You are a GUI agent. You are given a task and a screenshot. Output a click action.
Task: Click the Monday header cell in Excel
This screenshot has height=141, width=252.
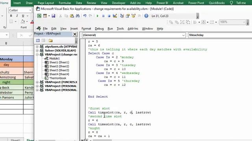click(x=11, y=59)
